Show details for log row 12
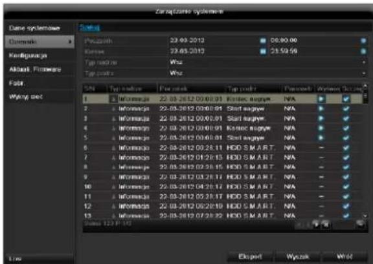373x264 pixels. click(346, 206)
